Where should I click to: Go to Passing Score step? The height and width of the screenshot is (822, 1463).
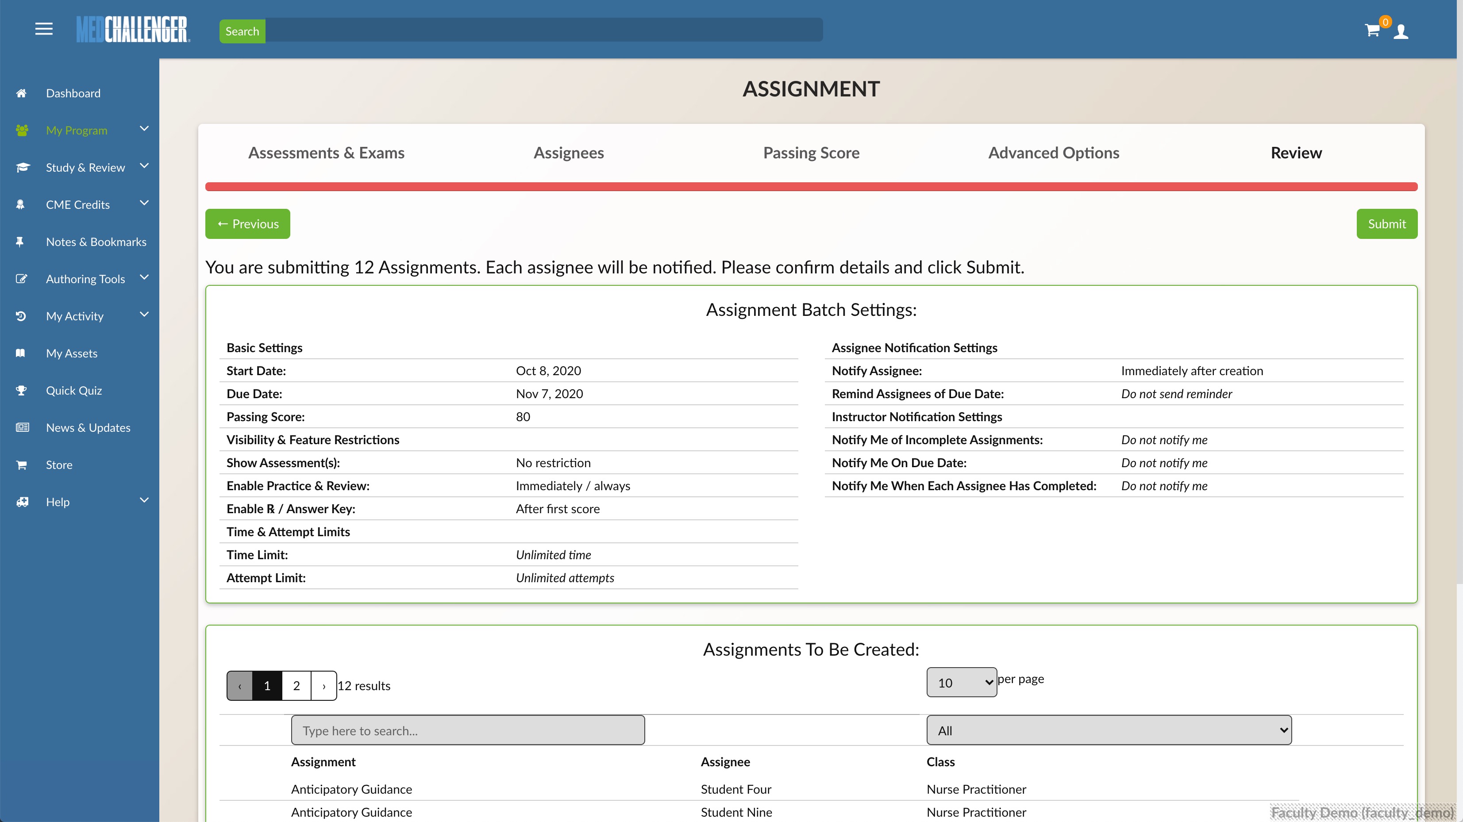coord(811,153)
